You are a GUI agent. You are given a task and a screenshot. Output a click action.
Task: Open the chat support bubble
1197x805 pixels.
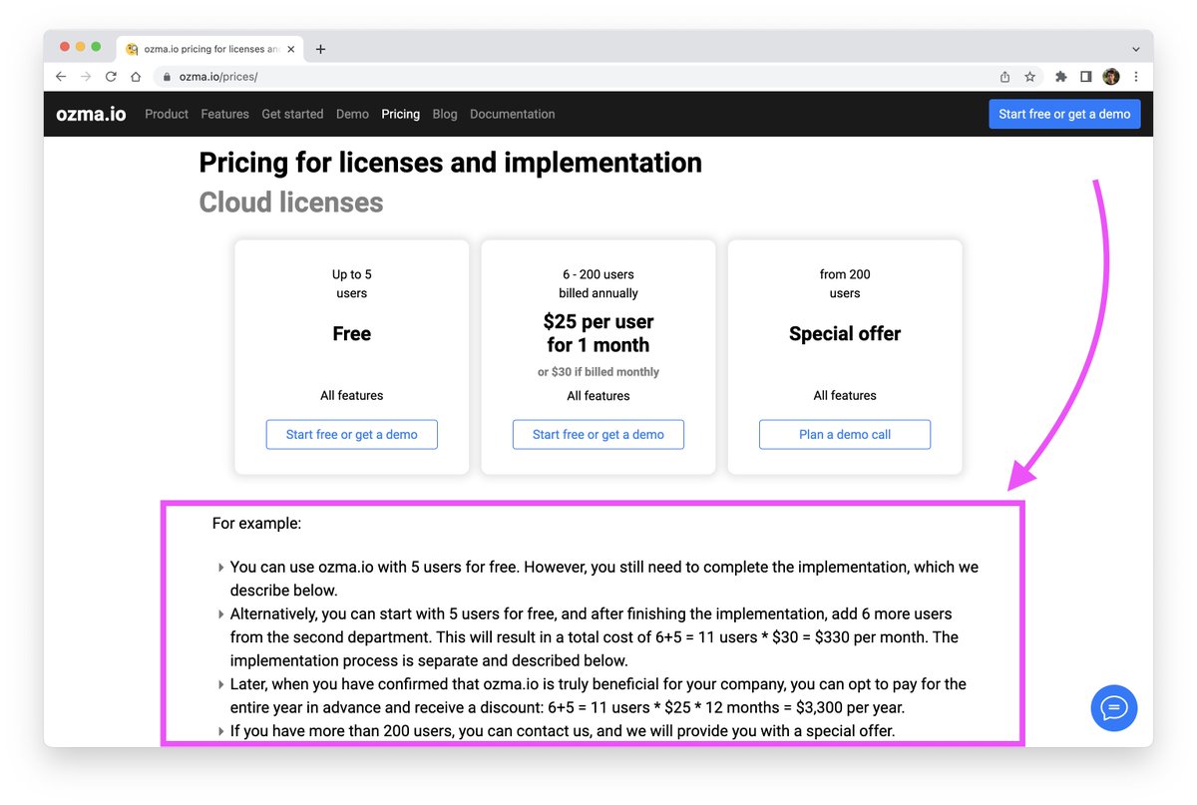click(x=1114, y=708)
